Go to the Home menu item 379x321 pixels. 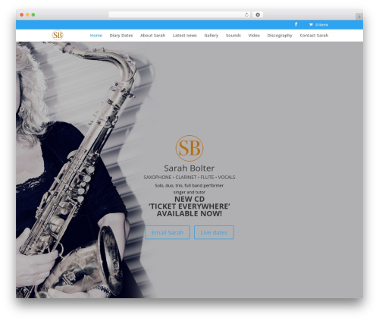click(x=96, y=36)
